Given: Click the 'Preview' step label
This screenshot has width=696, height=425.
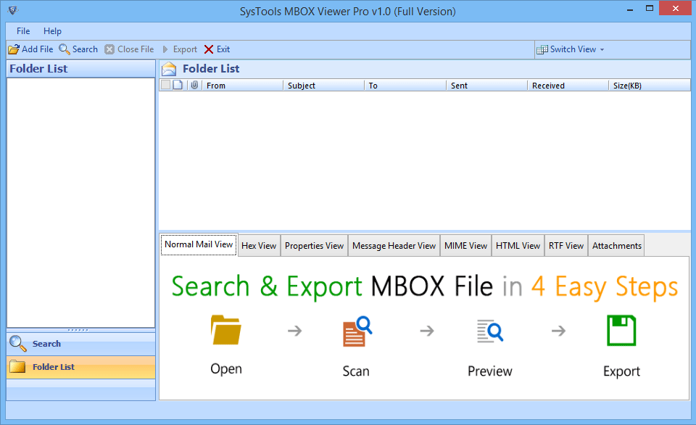Looking at the screenshot, I should click(x=490, y=371).
